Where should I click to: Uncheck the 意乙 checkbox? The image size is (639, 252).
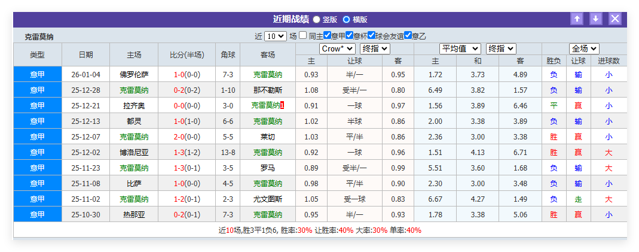pos(408,35)
